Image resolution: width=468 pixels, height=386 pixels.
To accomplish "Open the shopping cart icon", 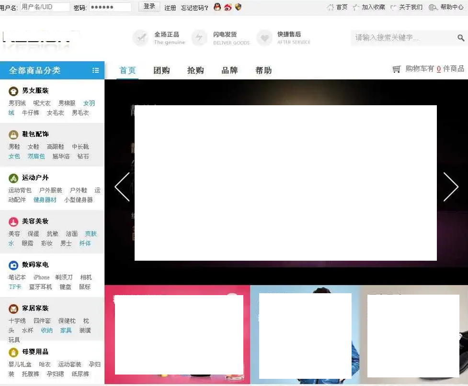I will (x=396, y=69).
